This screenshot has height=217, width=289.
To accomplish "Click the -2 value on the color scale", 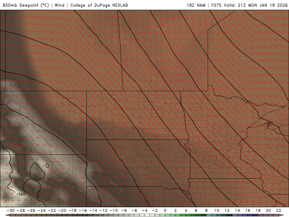I will 155,210.
